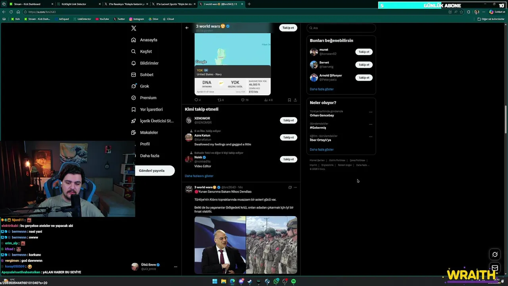Follow Azra Katun with Takip et
508x286 pixels.
[x=289, y=137]
